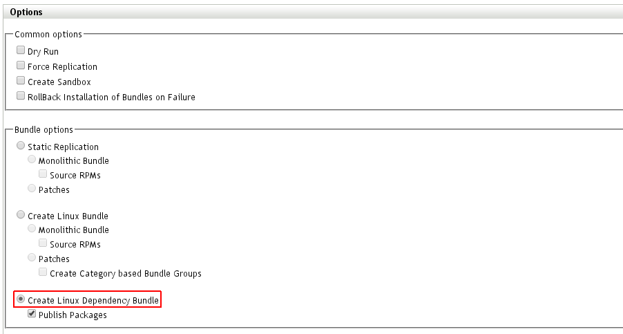Enable Create Category based Bundle Groups
This screenshot has height=334, width=623.
(x=43, y=272)
